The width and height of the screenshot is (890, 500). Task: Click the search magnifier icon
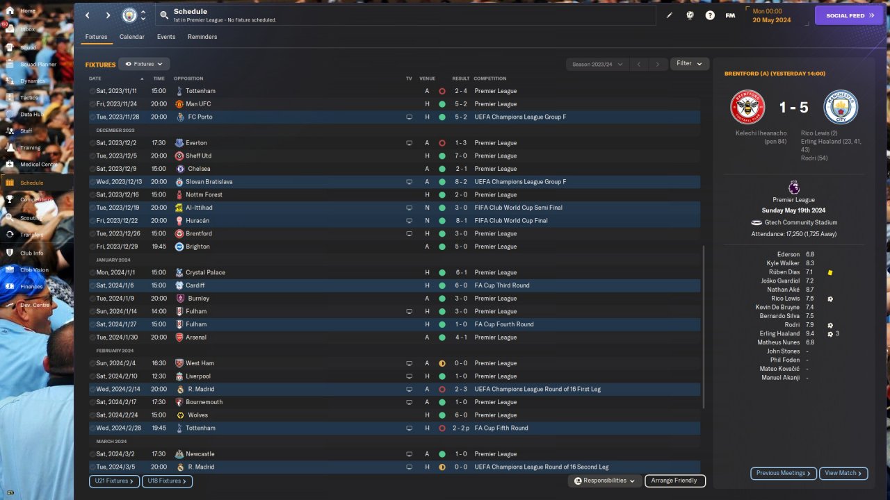coord(164,15)
